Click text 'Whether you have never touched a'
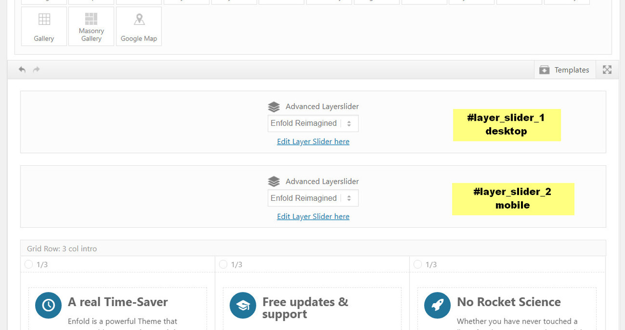This screenshot has width=625, height=330. coord(517,321)
